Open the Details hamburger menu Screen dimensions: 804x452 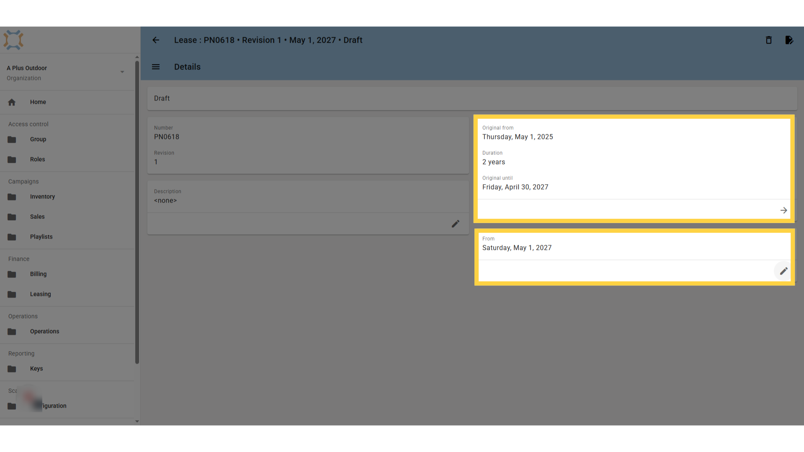[x=156, y=67]
